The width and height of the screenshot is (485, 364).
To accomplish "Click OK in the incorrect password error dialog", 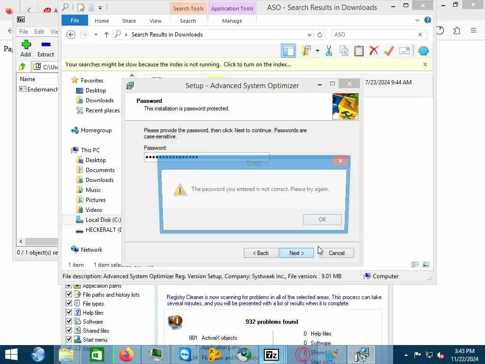I will click(x=322, y=219).
